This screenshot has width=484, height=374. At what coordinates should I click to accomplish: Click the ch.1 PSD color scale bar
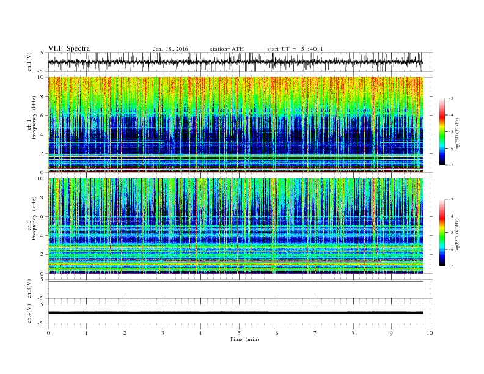(442, 131)
